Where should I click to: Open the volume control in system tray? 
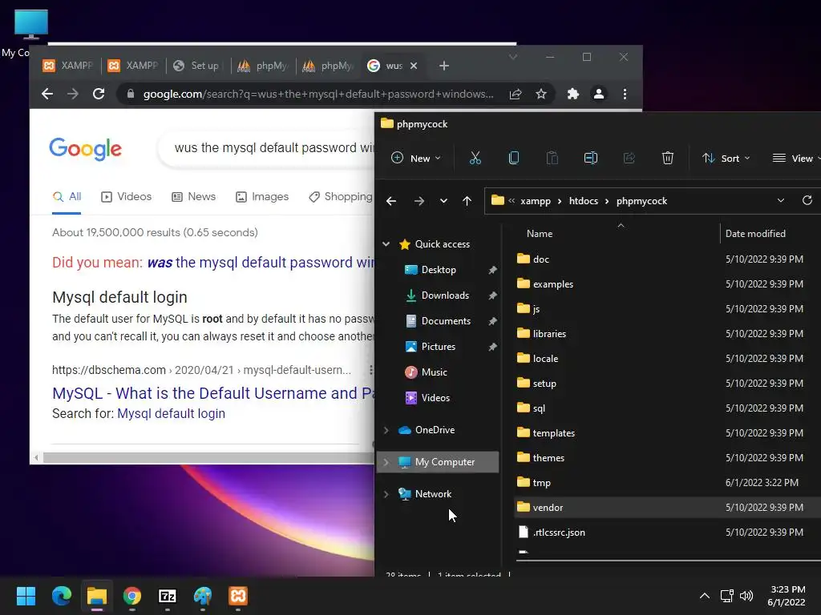tap(746, 596)
